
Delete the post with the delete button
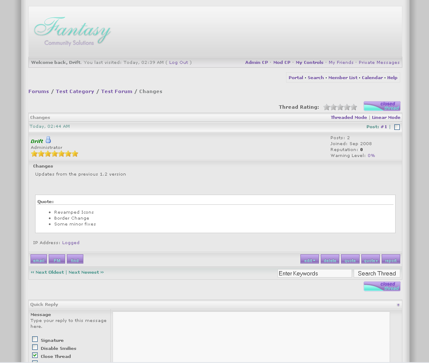pyautogui.click(x=330, y=259)
